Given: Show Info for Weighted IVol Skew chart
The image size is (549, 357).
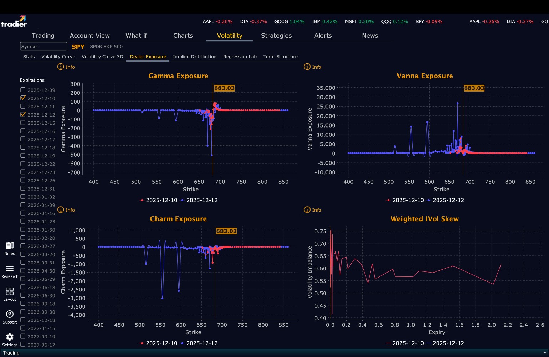Looking at the screenshot, I should (312, 210).
